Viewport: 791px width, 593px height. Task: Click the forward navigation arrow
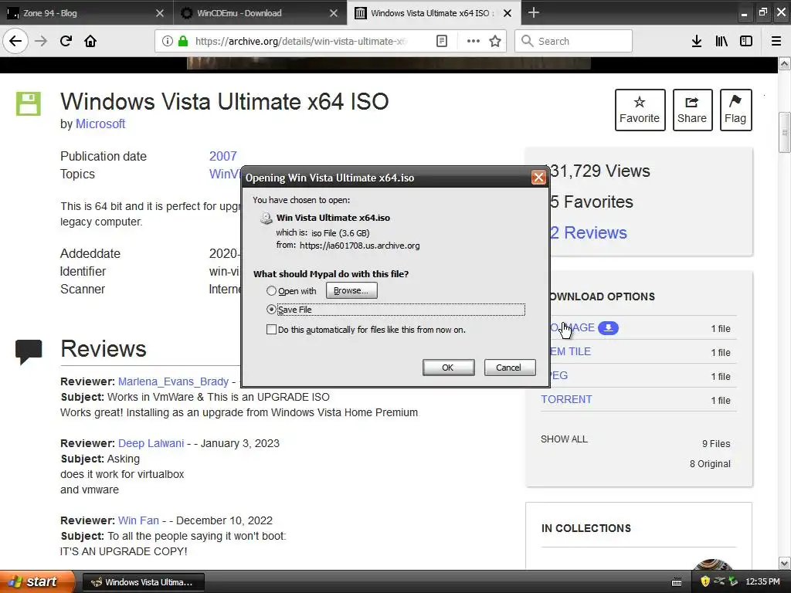(41, 41)
